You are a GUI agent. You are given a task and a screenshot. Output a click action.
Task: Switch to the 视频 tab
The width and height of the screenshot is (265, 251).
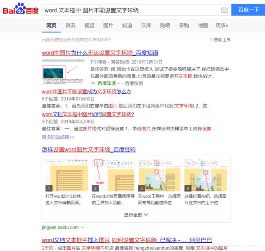pos(89,26)
